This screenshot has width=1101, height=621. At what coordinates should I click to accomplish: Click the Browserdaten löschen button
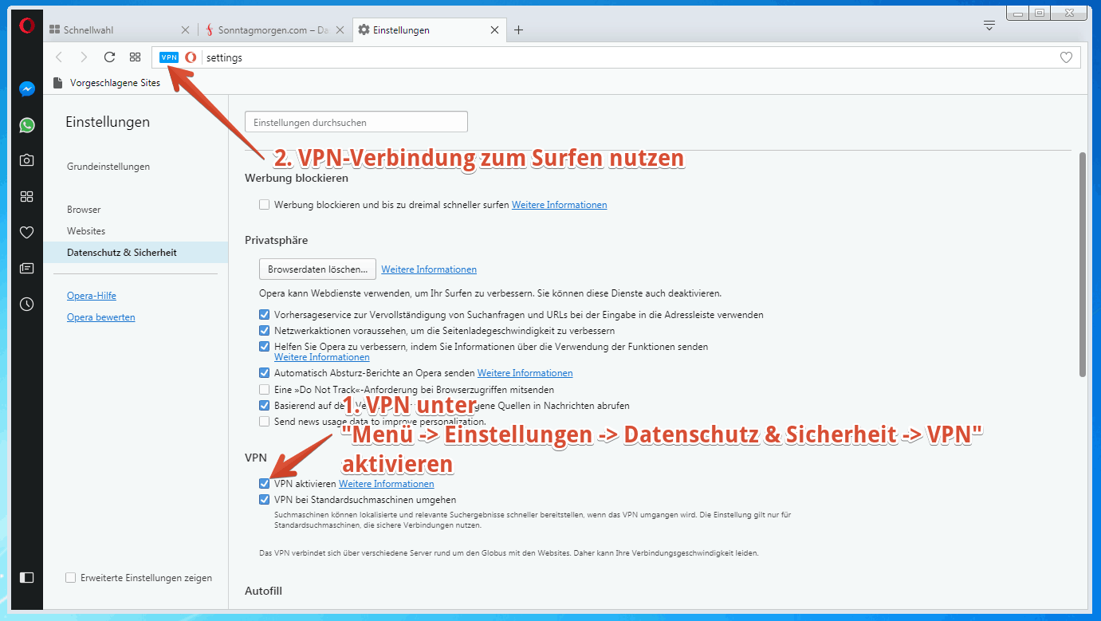317,269
